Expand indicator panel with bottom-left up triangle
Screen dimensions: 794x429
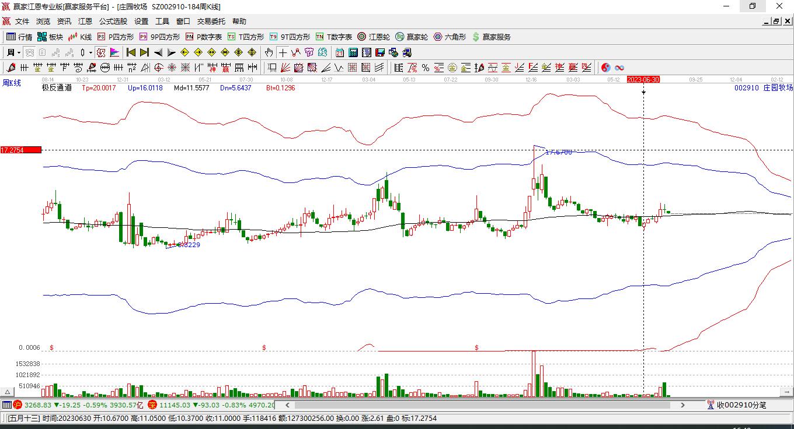8,392
